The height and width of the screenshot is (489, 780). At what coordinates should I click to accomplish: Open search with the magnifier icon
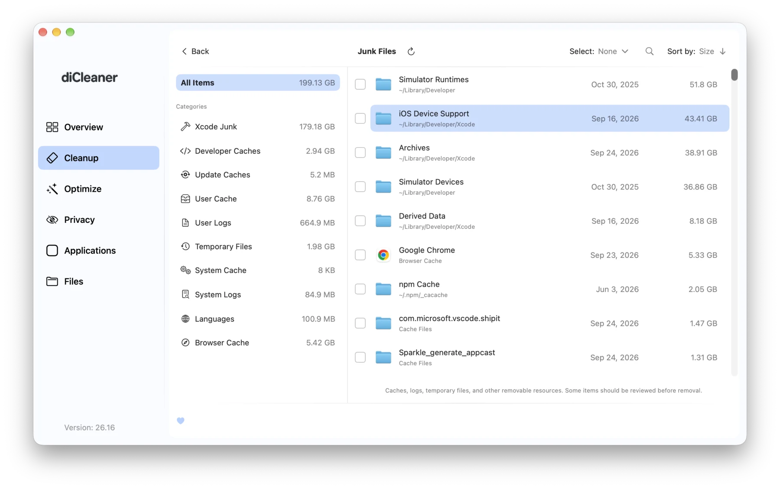tap(649, 51)
